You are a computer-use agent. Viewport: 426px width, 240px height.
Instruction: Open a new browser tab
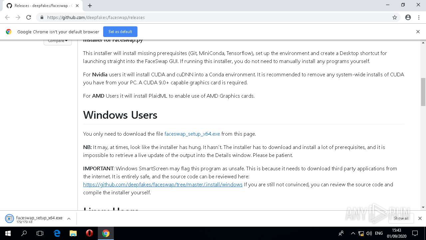coord(90,6)
